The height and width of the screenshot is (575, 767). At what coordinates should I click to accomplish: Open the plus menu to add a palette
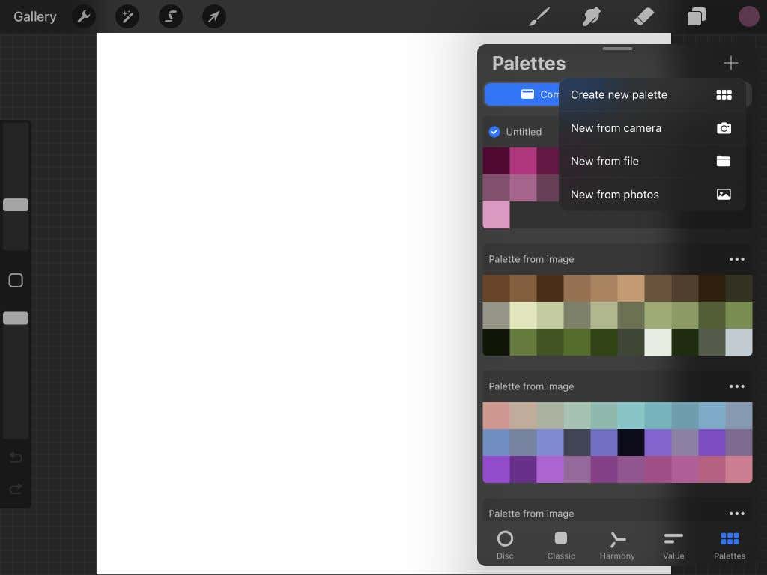click(730, 63)
